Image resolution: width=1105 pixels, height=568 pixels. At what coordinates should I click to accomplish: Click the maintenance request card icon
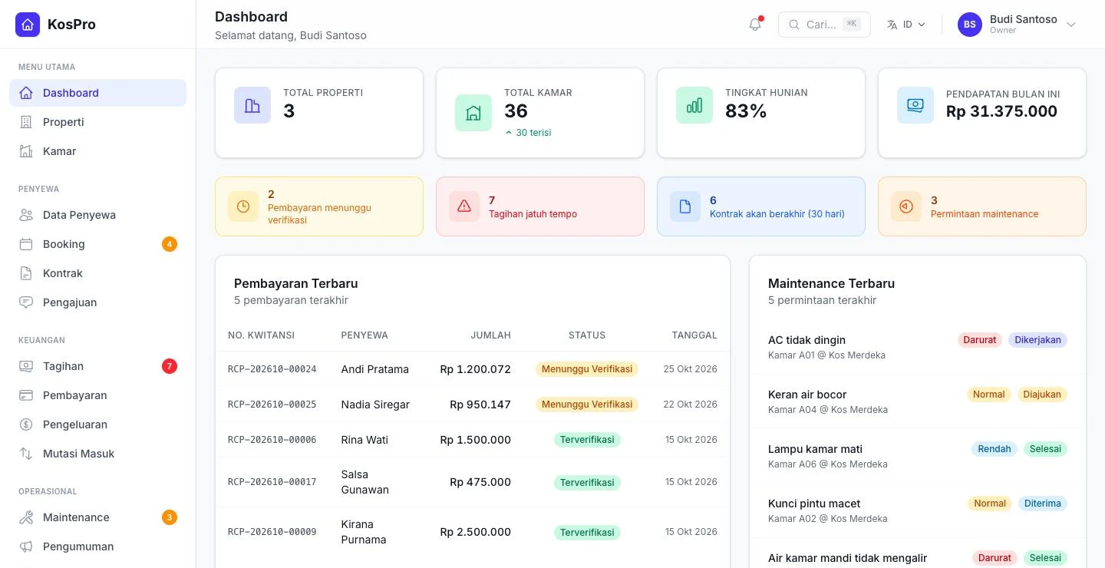coord(906,206)
